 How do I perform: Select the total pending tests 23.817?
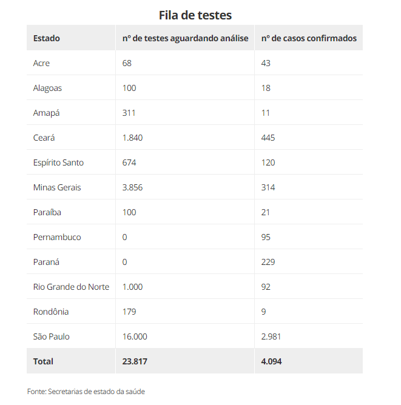135,361
